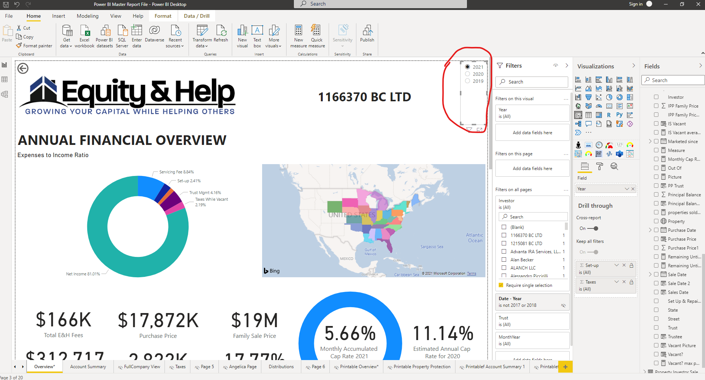705x380 pixels.
Task: Switch to Data view in sidebar
Action: click(x=4, y=79)
